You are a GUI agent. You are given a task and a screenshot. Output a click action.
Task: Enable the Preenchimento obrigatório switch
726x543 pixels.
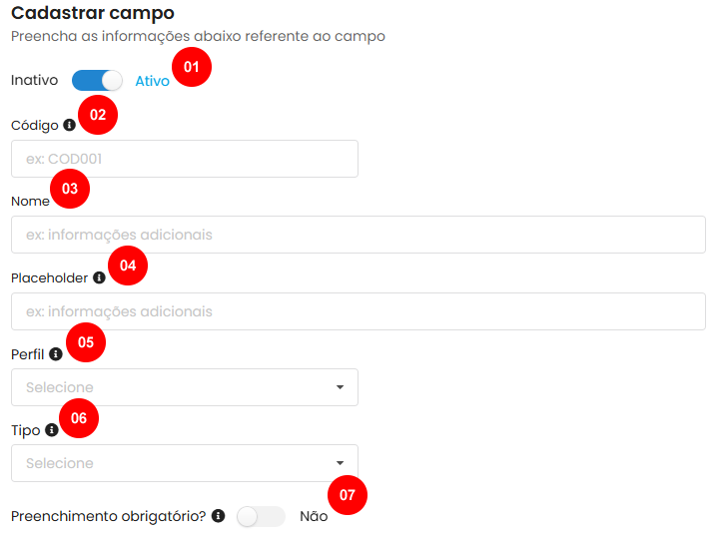coord(261,516)
